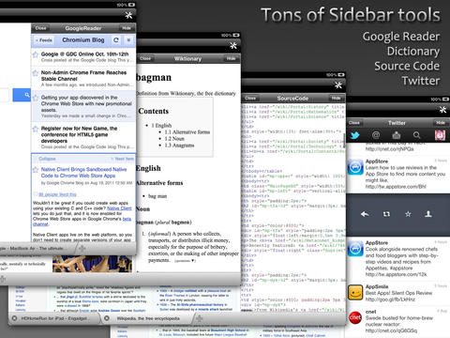Add new tab beside Wikipedia tab
Image resolution: width=450 pixels, height=338 pixels.
(199, 318)
